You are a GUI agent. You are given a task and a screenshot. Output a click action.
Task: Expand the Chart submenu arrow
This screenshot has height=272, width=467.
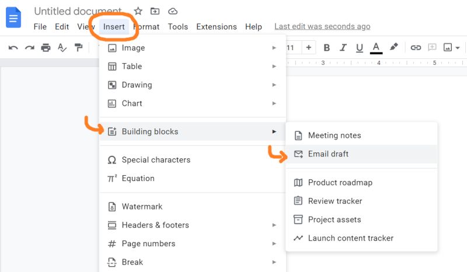[274, 103]
